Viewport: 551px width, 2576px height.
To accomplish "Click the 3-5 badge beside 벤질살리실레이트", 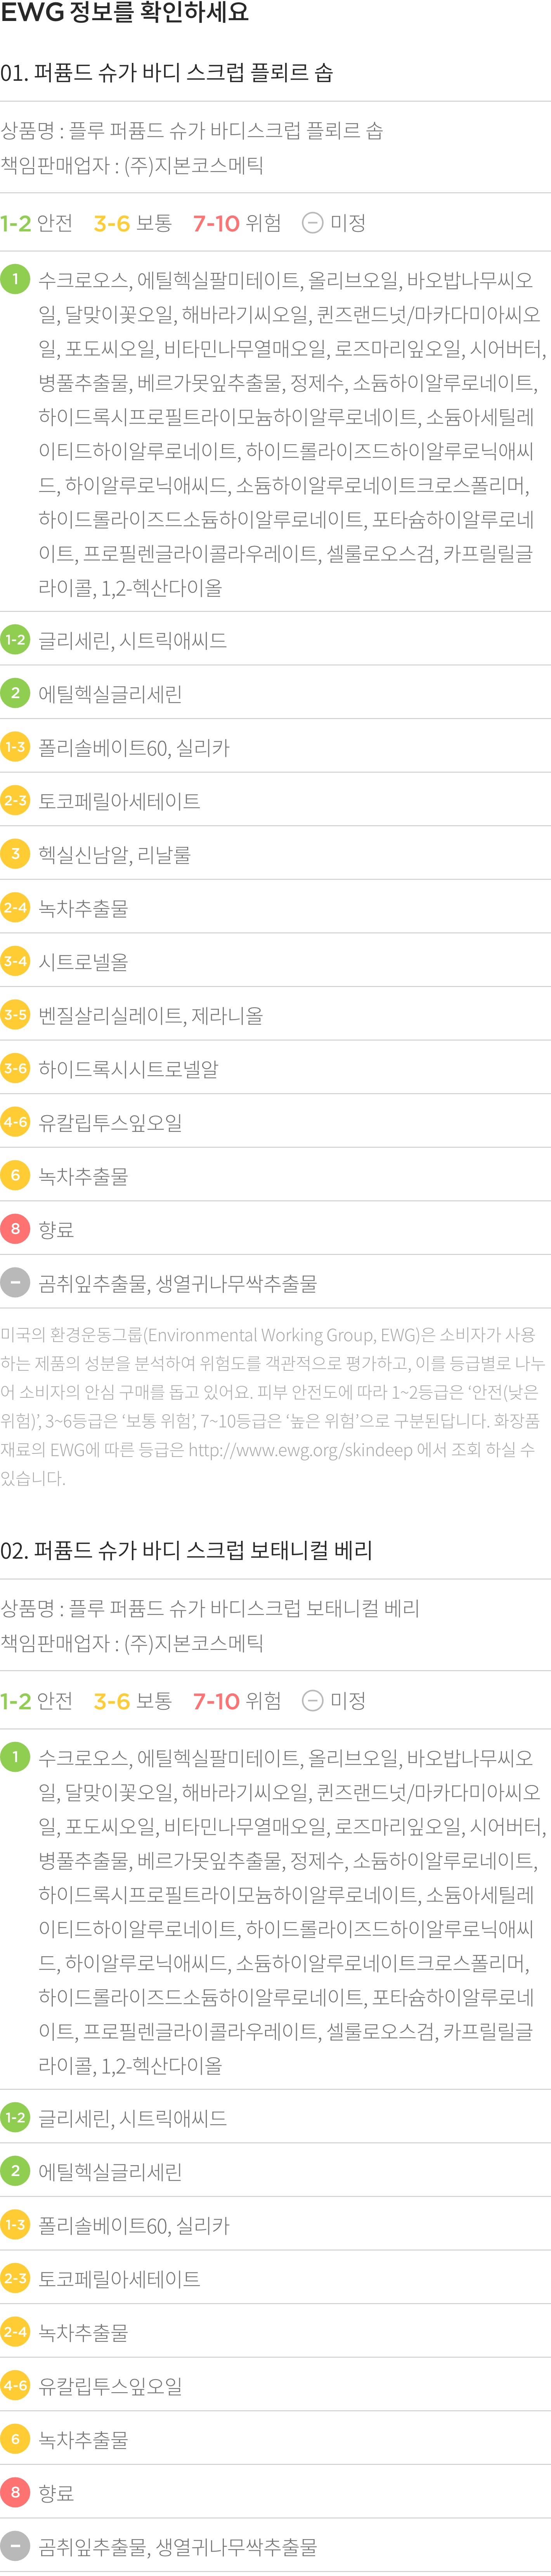I will coord(15,1015).
